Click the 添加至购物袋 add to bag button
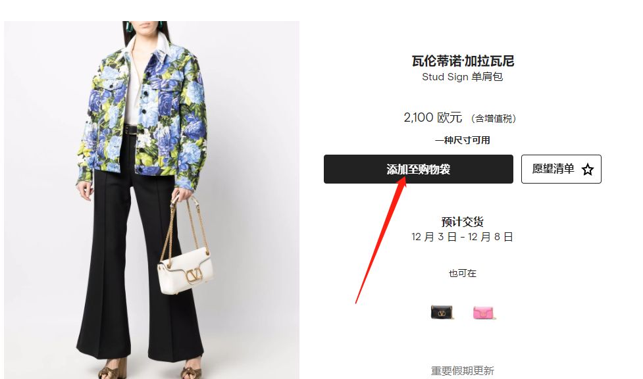643x379 pixels. (x=419, y=169)
